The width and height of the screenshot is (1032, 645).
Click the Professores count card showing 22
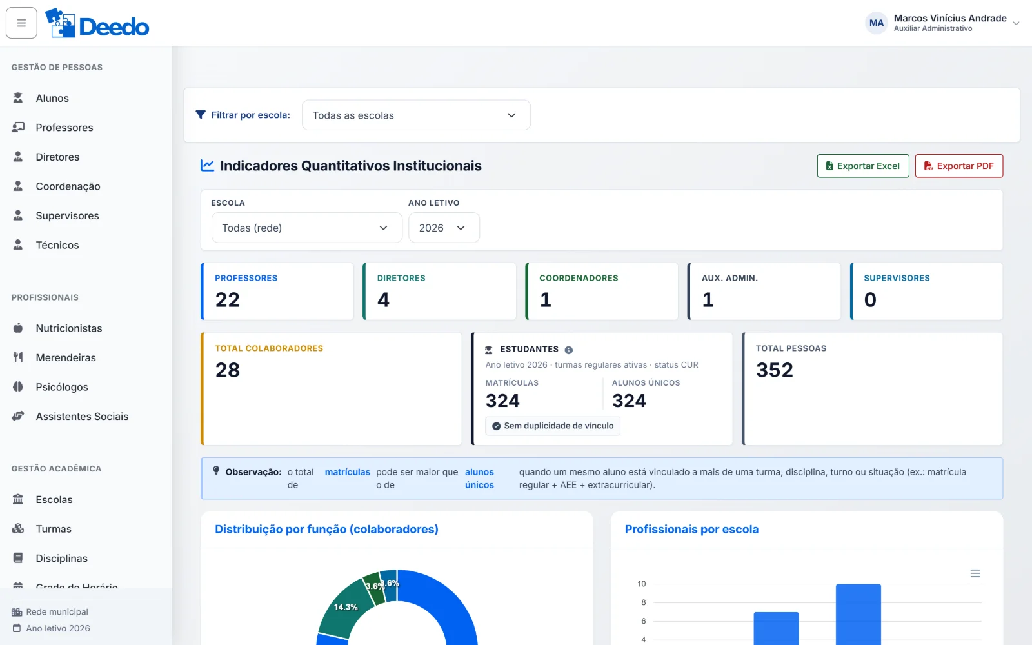[277, 292]
